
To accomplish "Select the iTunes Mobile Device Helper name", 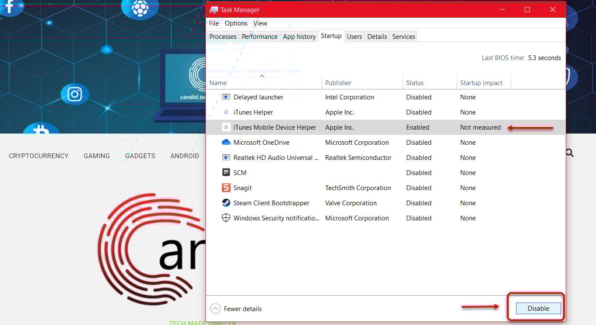I will coord(275,127).
